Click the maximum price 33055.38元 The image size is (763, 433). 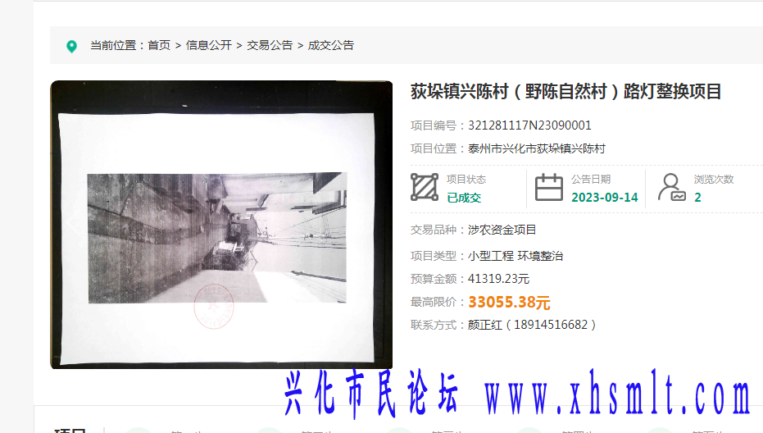pyautogui.click(x=509, y=303)
